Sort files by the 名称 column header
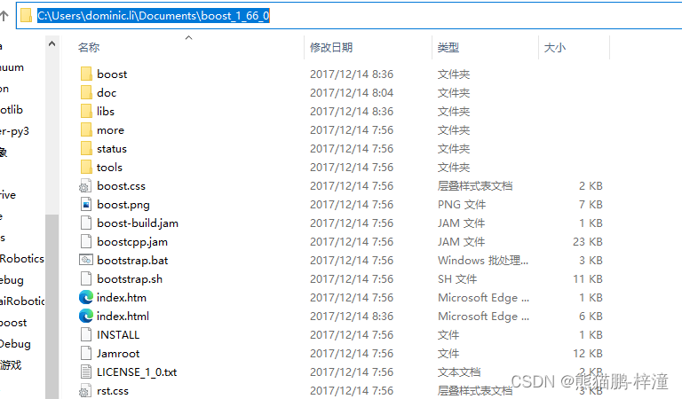 [x=89, y=47]
